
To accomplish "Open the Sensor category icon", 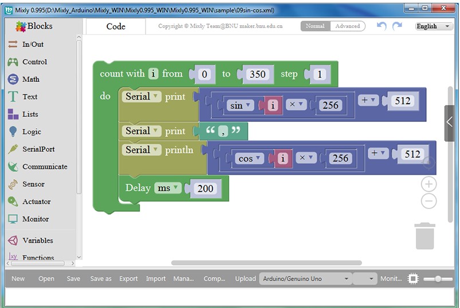I will point(13,184).
